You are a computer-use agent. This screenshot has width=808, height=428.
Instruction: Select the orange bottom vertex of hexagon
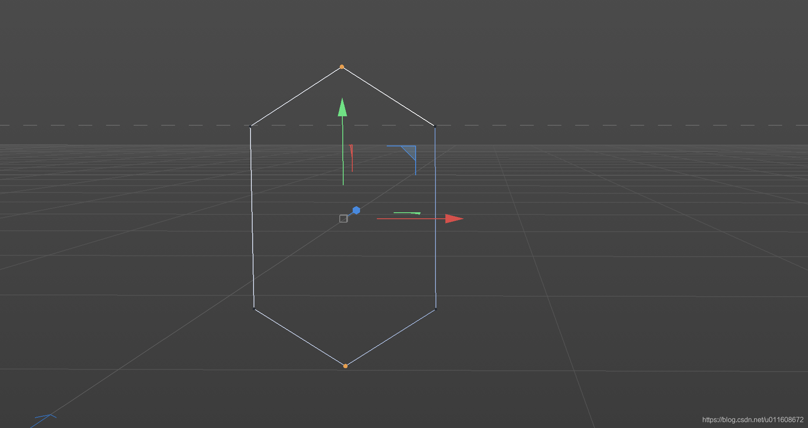coord(345,366)
